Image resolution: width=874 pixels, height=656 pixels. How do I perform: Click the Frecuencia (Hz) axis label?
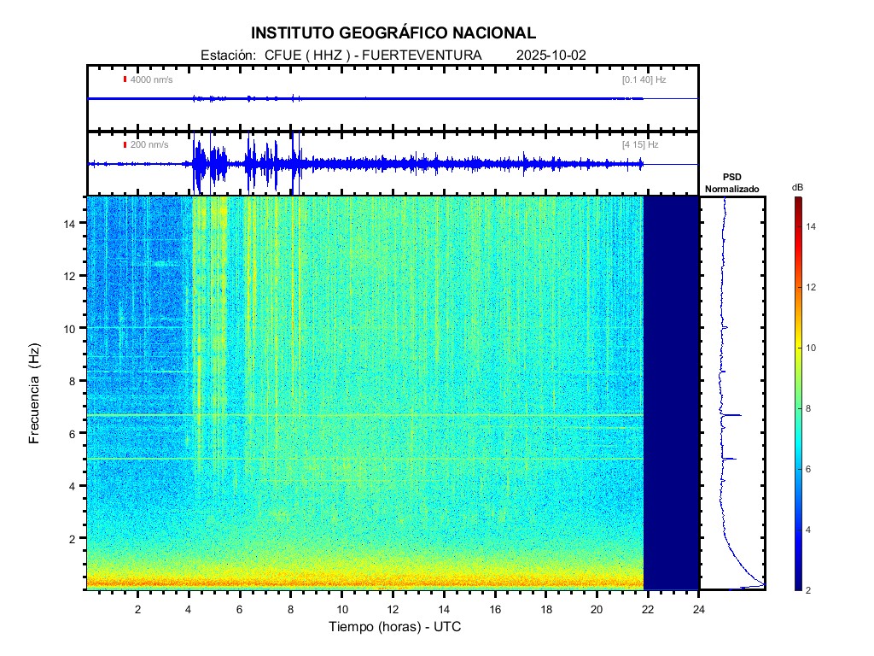(35, 394)
